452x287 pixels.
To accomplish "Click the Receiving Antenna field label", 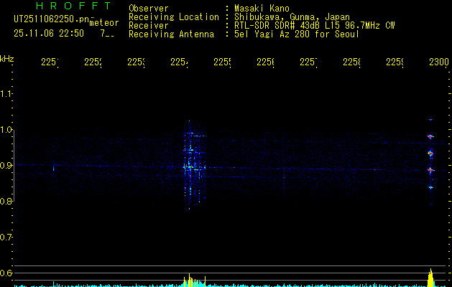I will click(171, 34).
